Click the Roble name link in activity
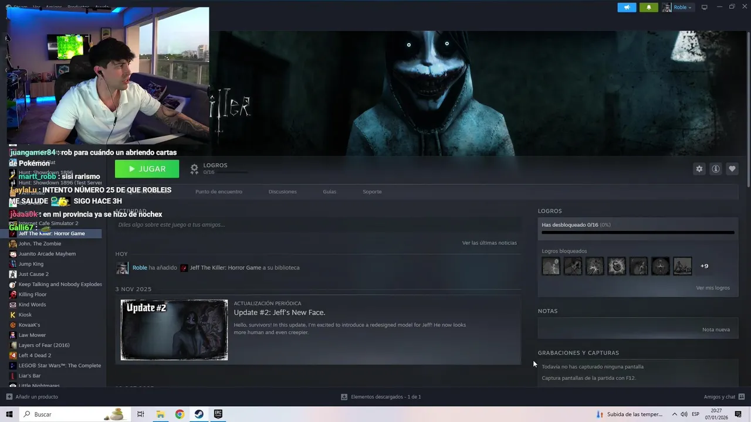This screenshot has width=751, height=422. tap(140, 268)
